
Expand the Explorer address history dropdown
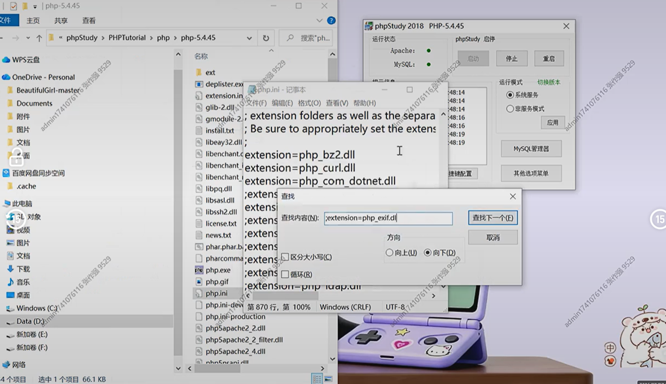pos(249,38)
